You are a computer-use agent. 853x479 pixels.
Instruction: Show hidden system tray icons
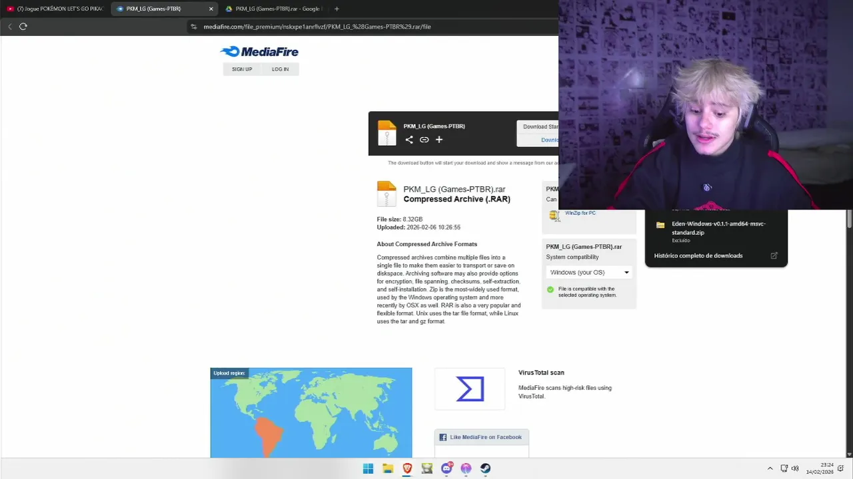pyautogui.click(x=770, y=468)
